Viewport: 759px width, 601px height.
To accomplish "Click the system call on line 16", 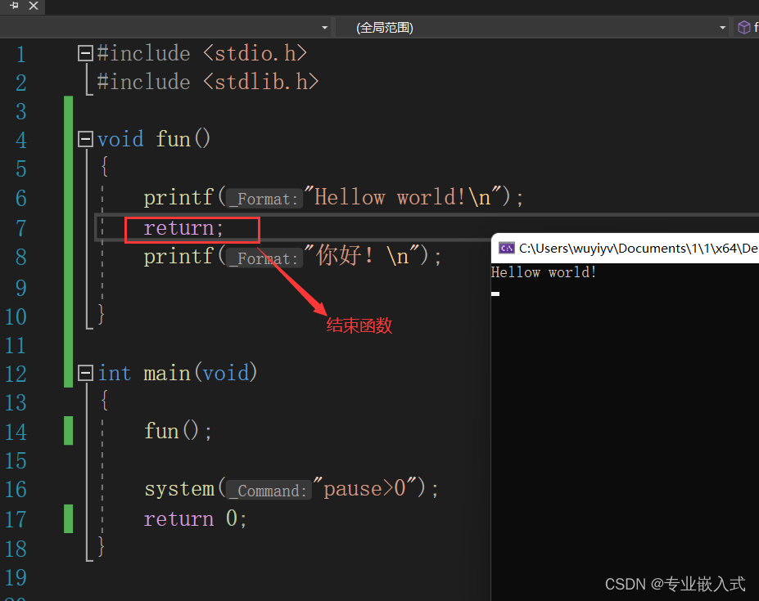I will pos(291,488).
